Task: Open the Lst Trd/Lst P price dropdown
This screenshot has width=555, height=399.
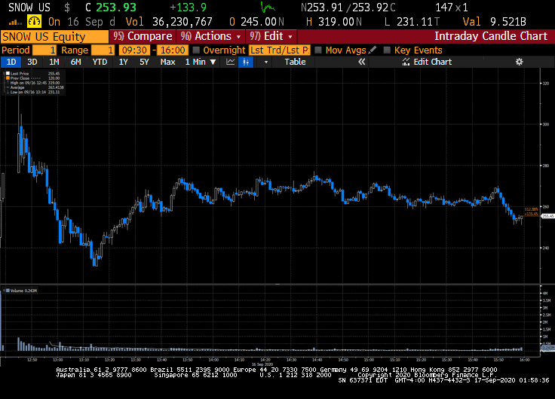Action: [279, 50]
